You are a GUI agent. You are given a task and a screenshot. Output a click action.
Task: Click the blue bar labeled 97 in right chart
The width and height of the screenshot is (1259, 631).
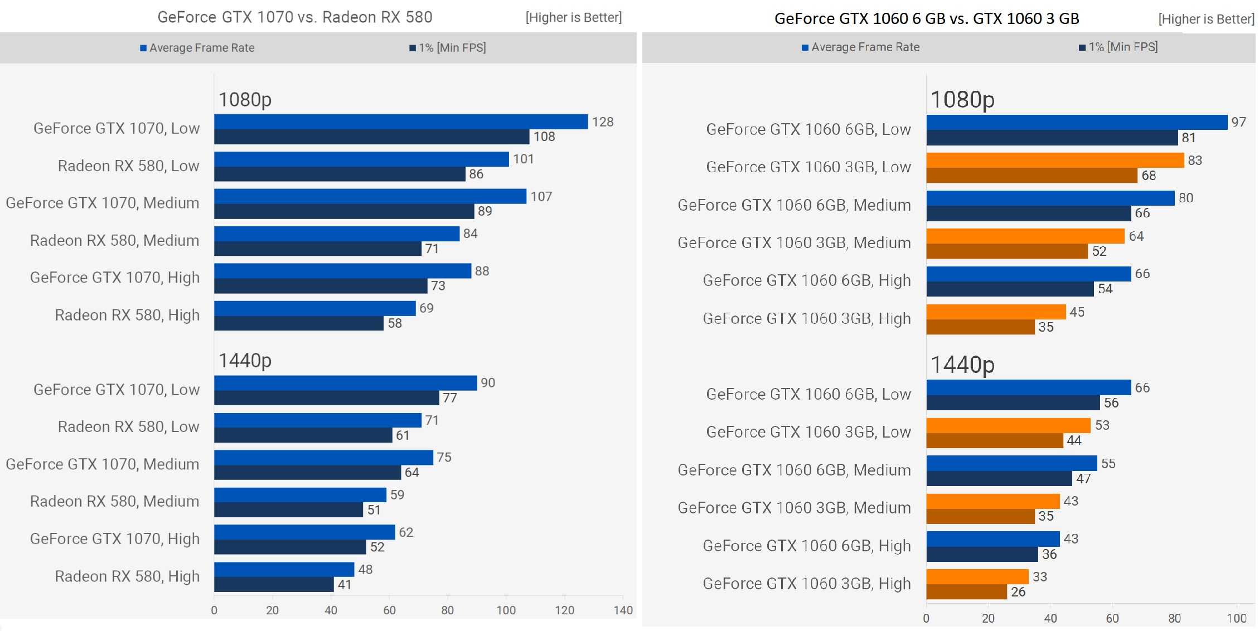[x=1077, y=123]
